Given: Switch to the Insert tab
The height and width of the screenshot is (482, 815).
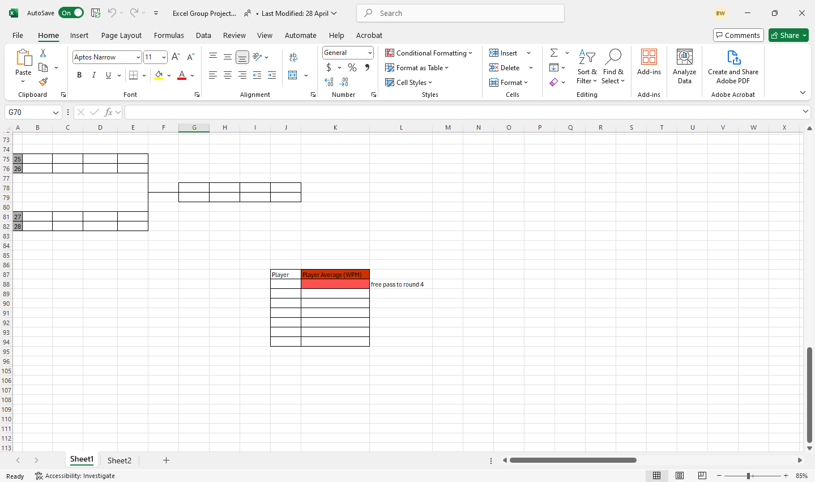Looking at the screenshot, I should click(79, 35).
